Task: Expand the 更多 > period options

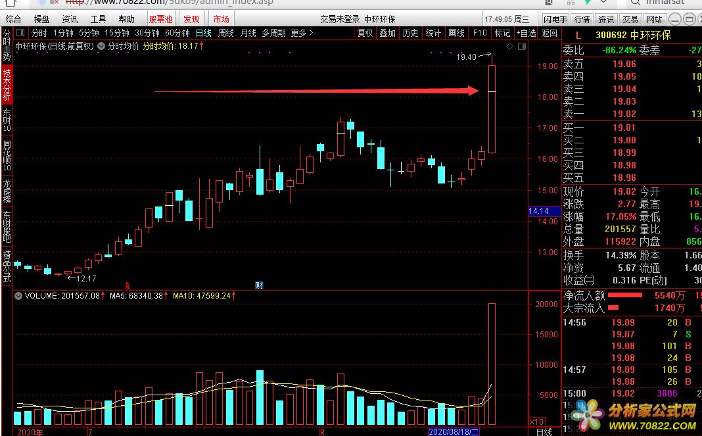Action: point(302,33)
